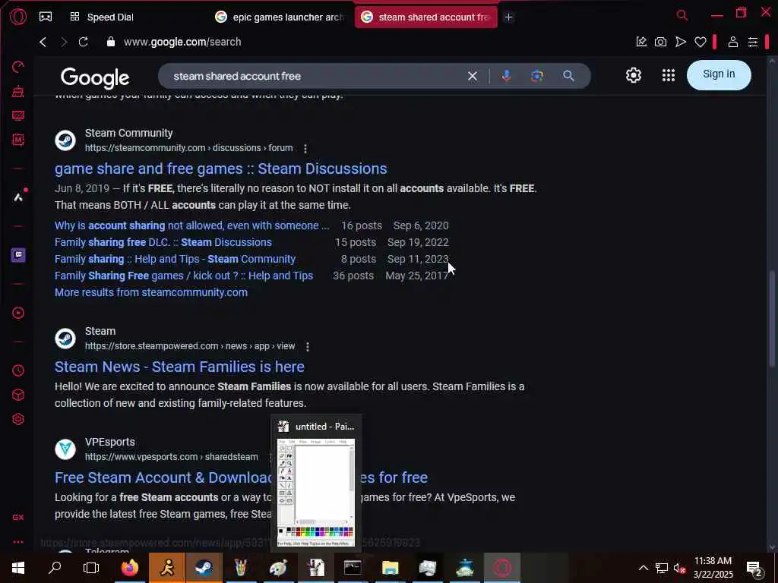The height and width of the screenshot is (583, 778).
Task: Show hidden system tray icons
Action: pos(643,568)
